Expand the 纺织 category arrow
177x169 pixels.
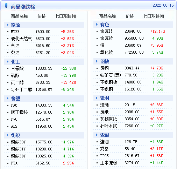[8, 135]
